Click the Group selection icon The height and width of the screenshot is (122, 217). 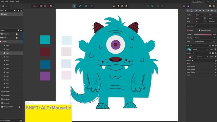(x=148, y=6)
